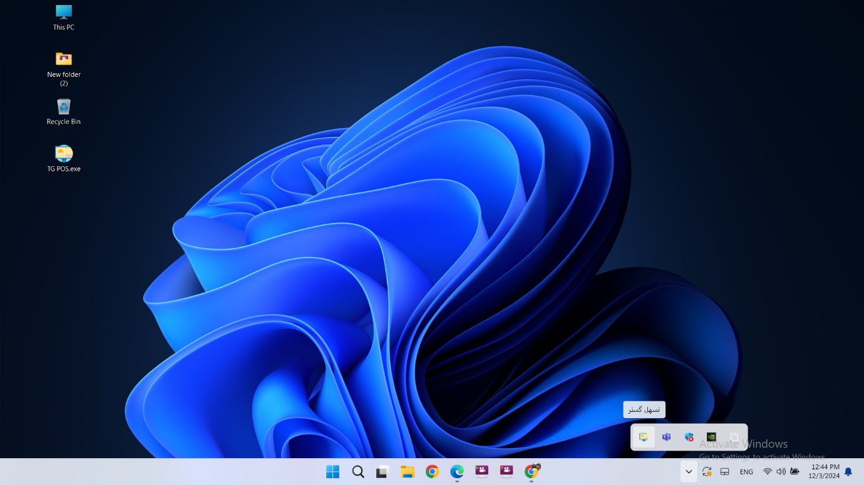Click the taskbar Search magnifier

(357, 472)
